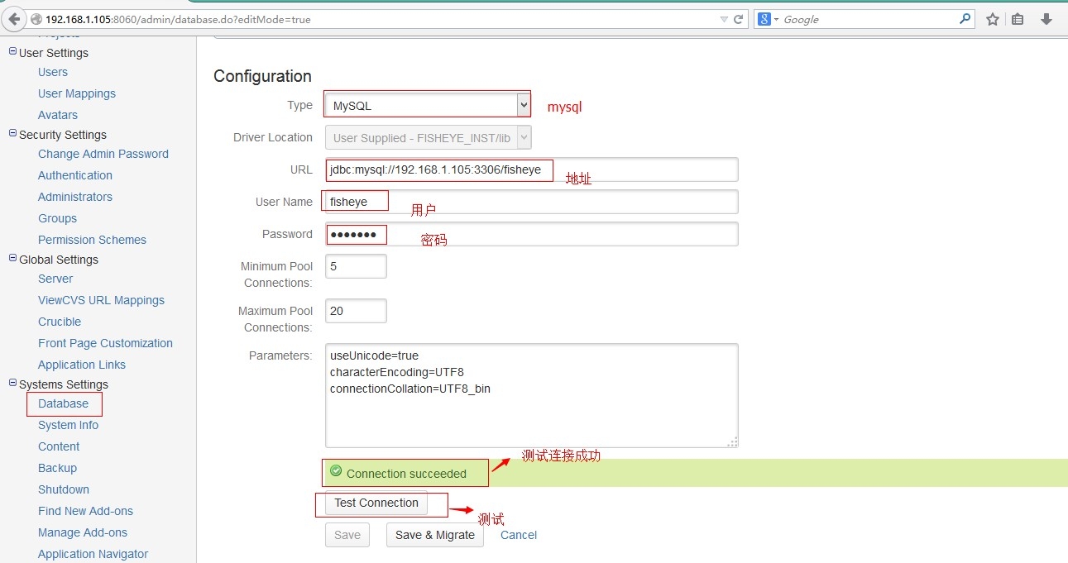Collapse the Systems Settings section
This screenshot has height=563, width=1068.
[12, 384]
